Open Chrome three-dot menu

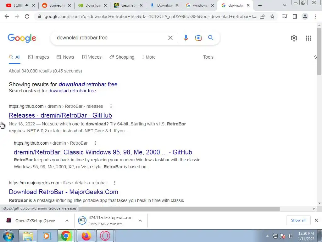(315, 16)
